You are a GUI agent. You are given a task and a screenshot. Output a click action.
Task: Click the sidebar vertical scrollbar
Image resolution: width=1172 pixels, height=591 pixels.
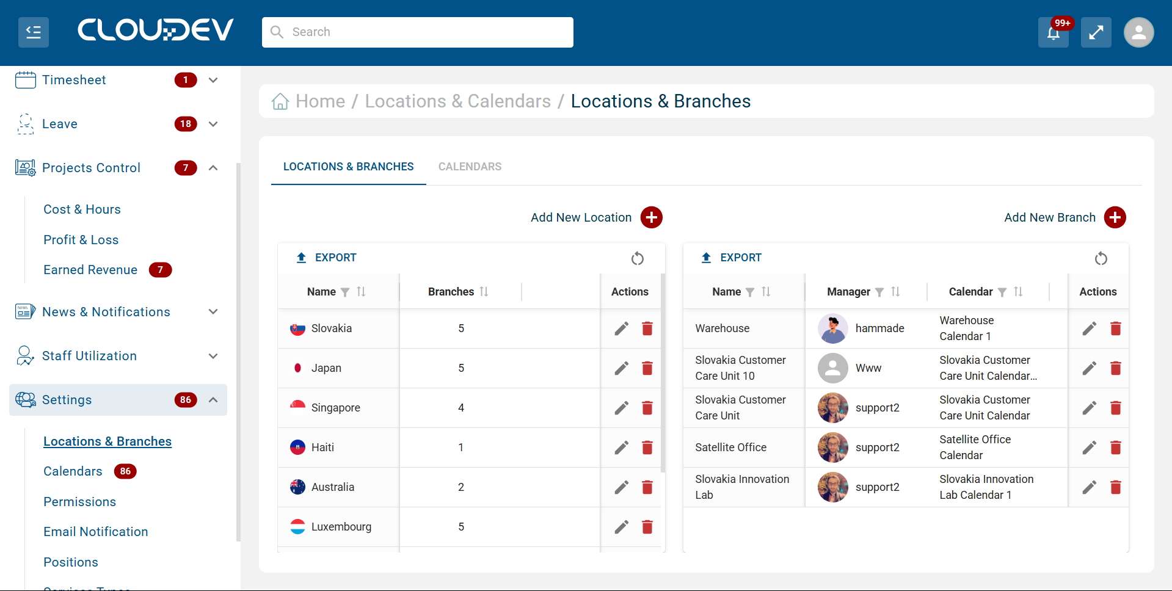pyautogui.click(x=238, y=352)
